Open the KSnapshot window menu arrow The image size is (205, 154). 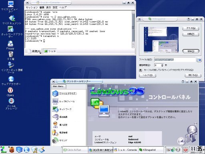(139, 19)
